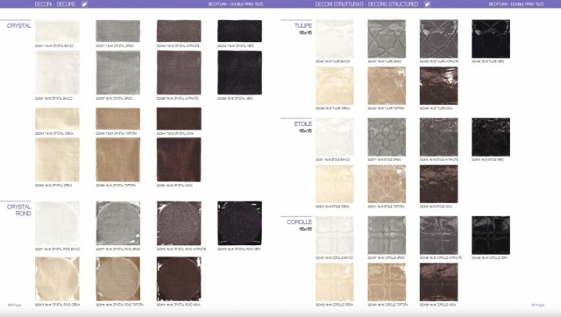561x317 pixels.
Task: Pick the square Crystal Grigio tile
Action: (x=118, y=73)
